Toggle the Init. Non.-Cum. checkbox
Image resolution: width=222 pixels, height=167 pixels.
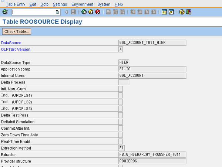(121, 89)
